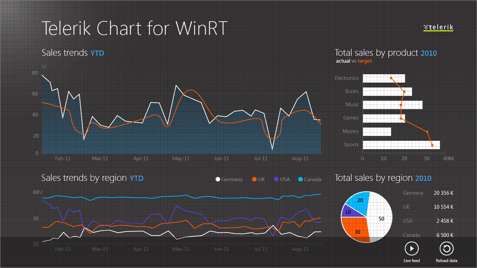Click the Sports category label

pyautogui.click(x=351, y=145)
